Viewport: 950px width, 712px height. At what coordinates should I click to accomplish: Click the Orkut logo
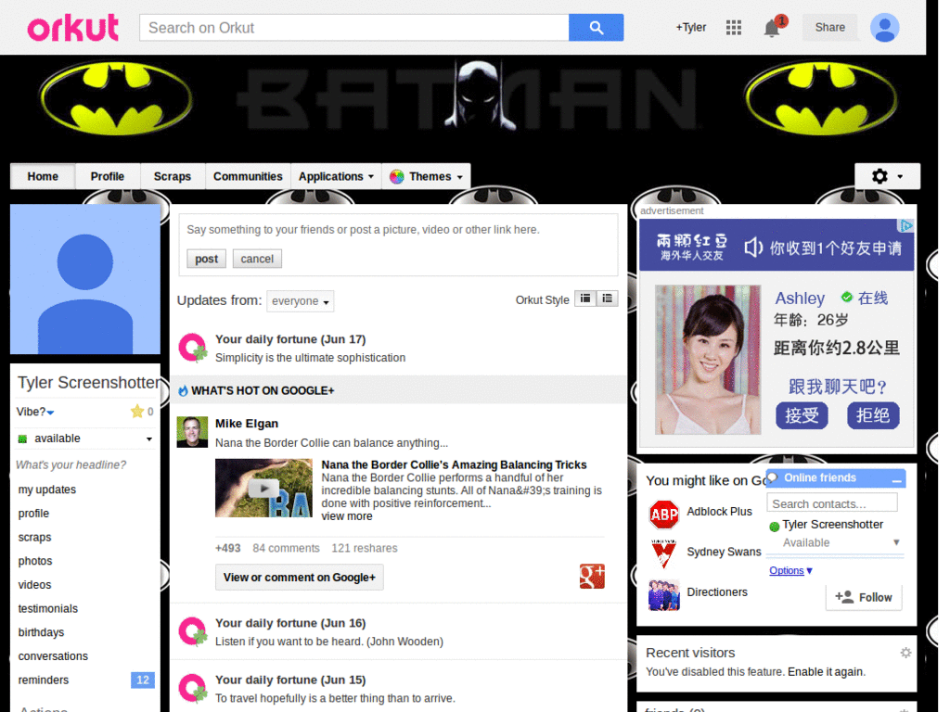[72, 28]
